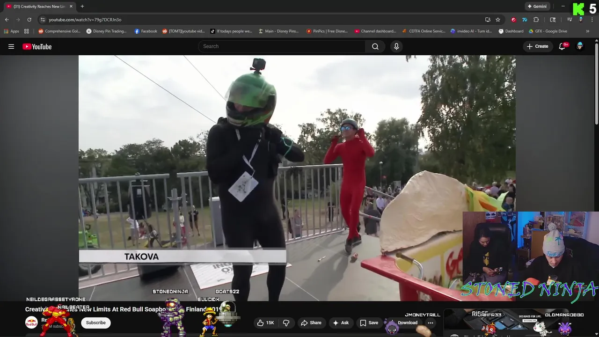Screen dimensions: 599x337
Task: Open the YouTube guide hamburger menu
Action: coord(11,46)
